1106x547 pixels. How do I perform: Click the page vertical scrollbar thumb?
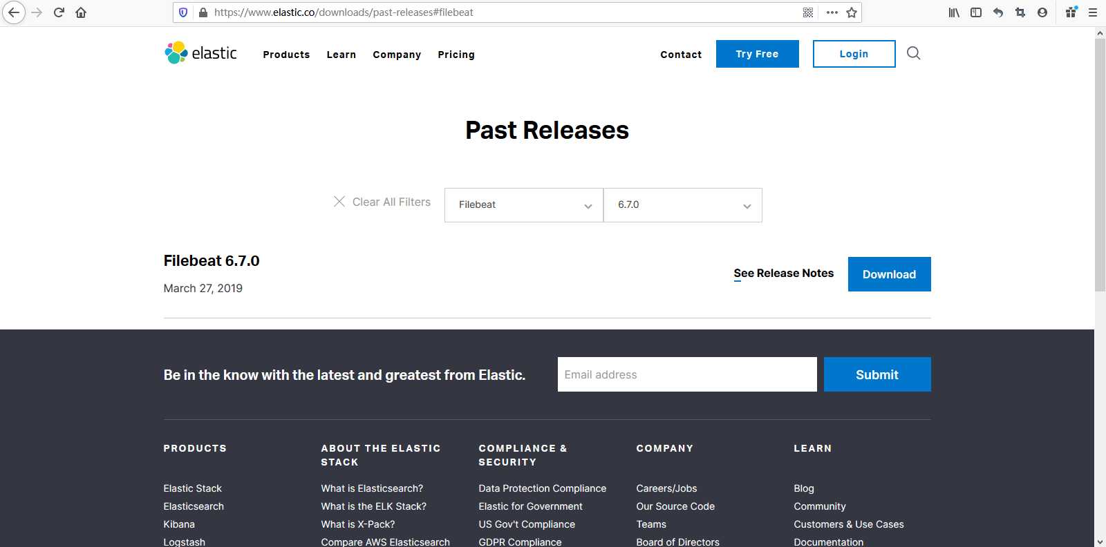[x=1100, y=164]
